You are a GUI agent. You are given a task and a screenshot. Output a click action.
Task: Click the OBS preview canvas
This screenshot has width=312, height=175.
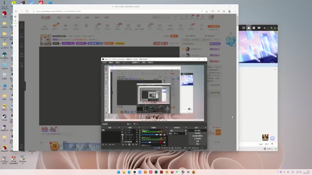(x=154, y=93)
